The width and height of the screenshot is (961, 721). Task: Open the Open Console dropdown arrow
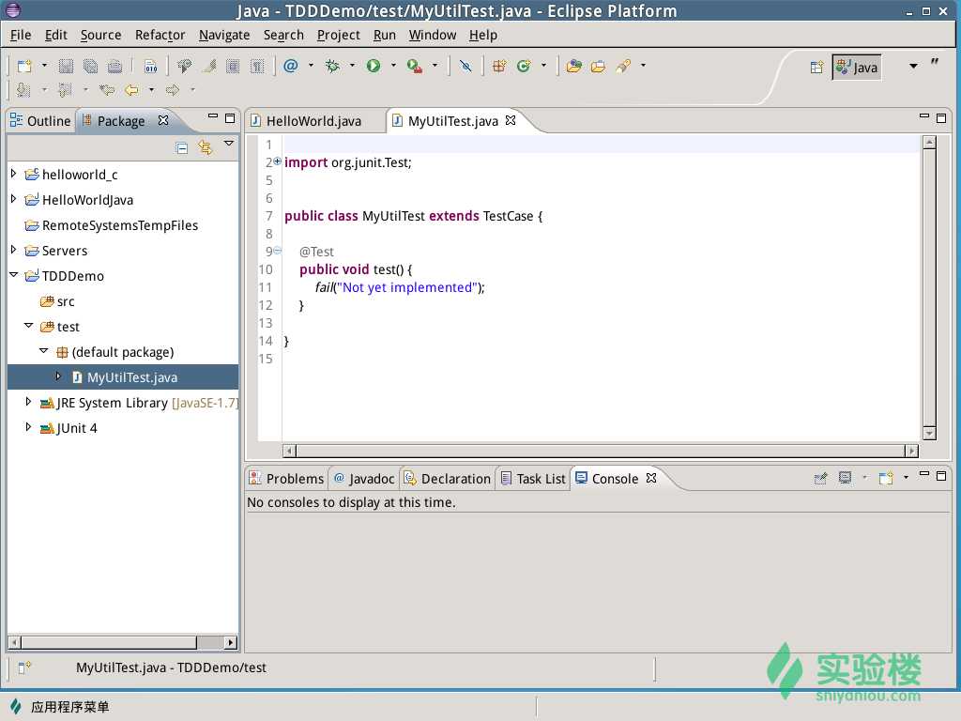[906, 477]
